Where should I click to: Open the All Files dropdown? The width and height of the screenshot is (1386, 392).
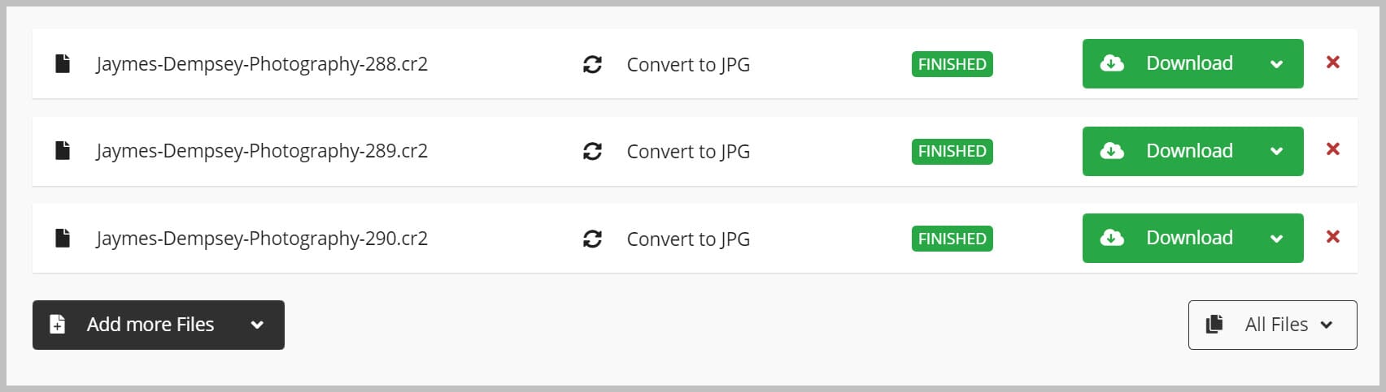(1272, 325)
